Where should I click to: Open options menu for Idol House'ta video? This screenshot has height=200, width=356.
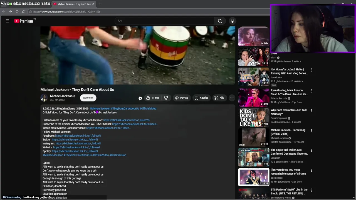[311, 70]
